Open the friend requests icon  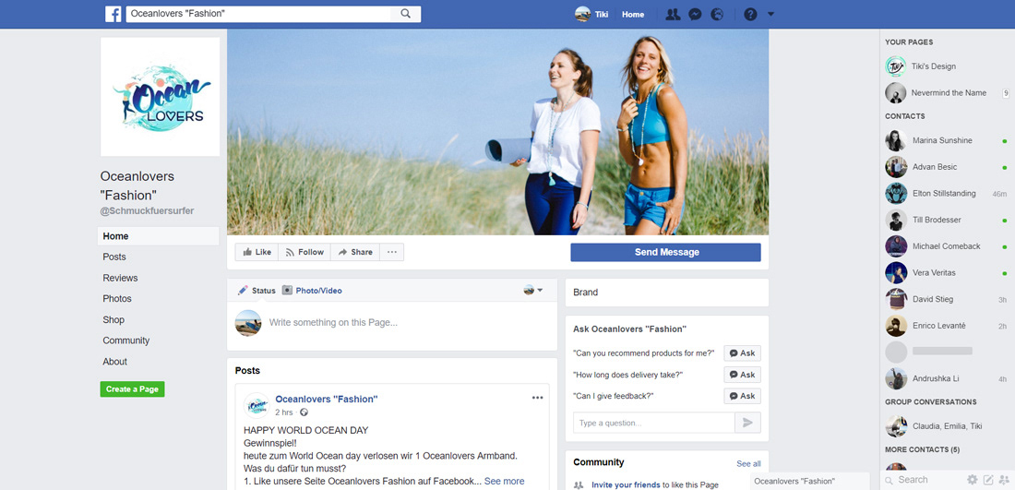[674, 14]
